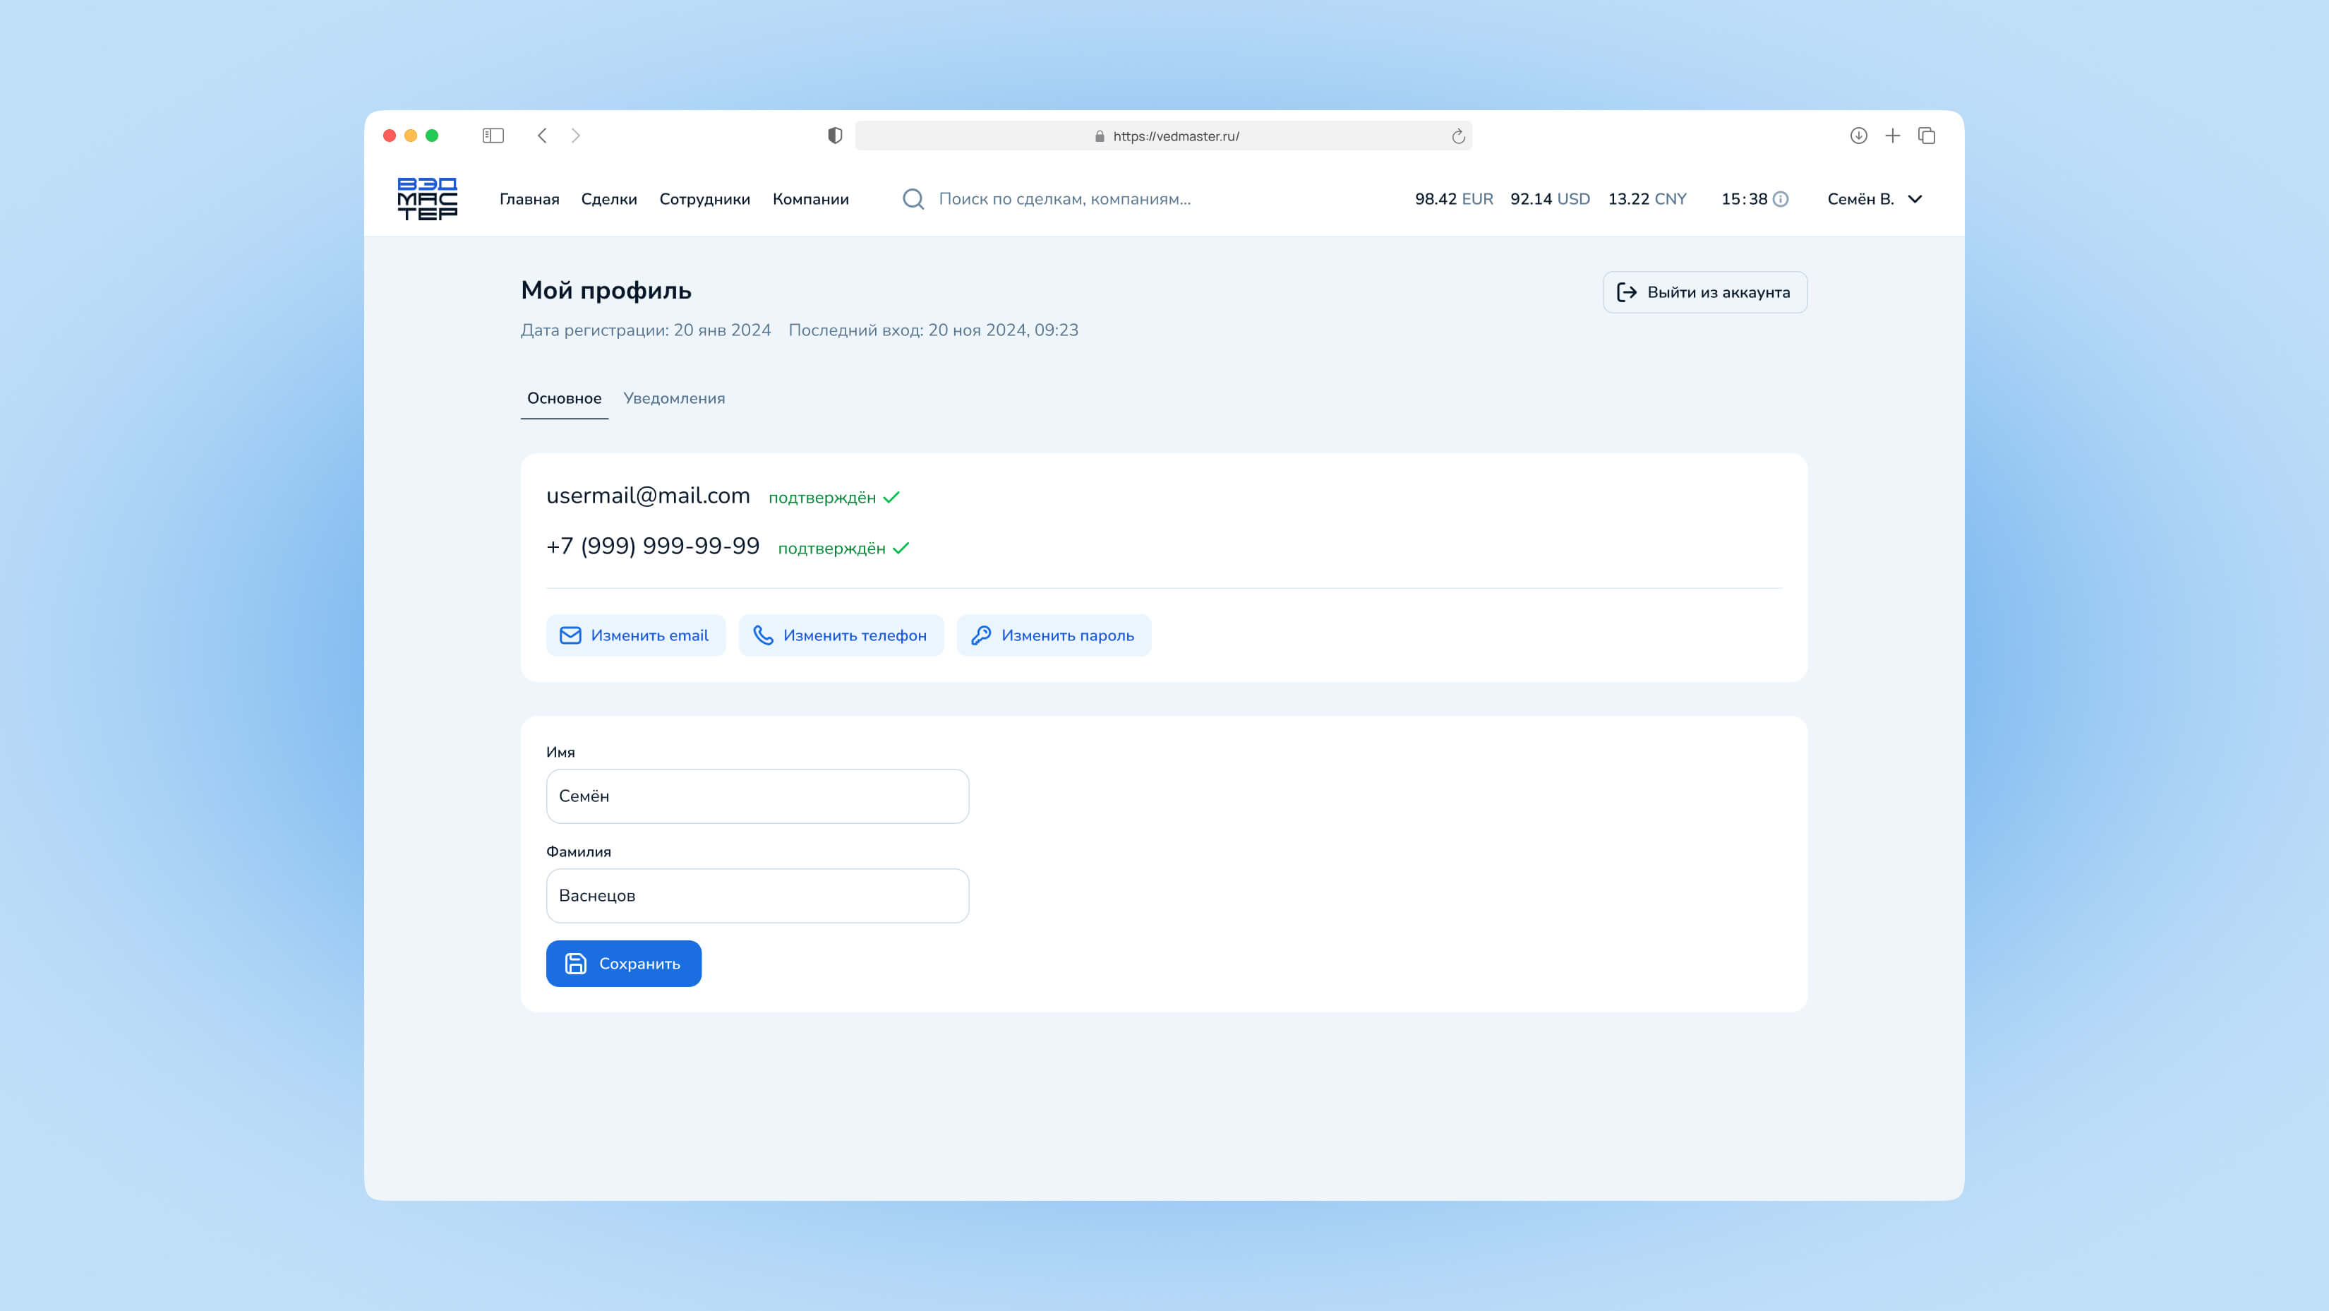Click the info icon beside the 15:38 time
Viewport: 2329px width, 1311px height.
coord(1780,199)
